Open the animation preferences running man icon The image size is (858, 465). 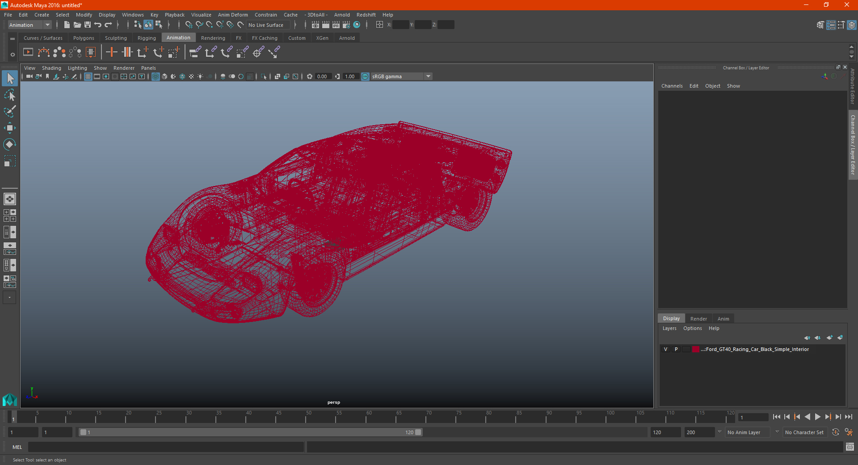tap(849, 432)
